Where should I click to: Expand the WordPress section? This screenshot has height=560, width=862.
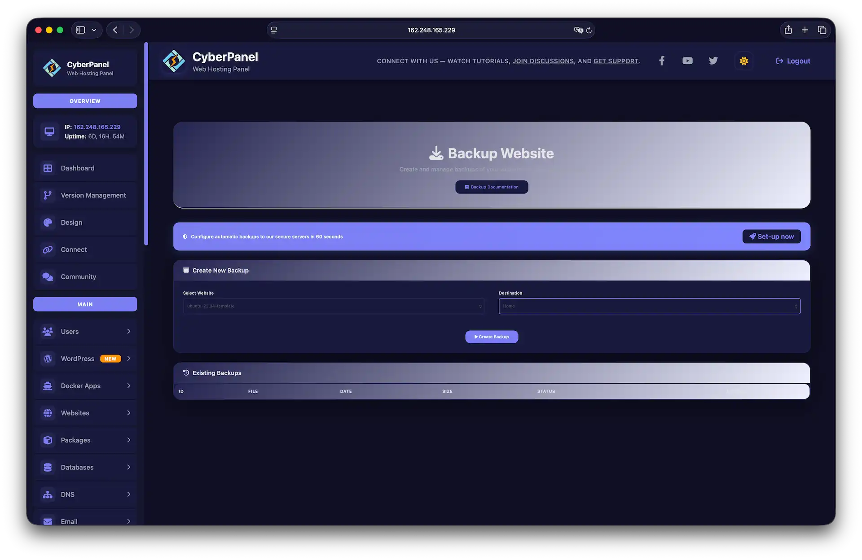point(77,359)
